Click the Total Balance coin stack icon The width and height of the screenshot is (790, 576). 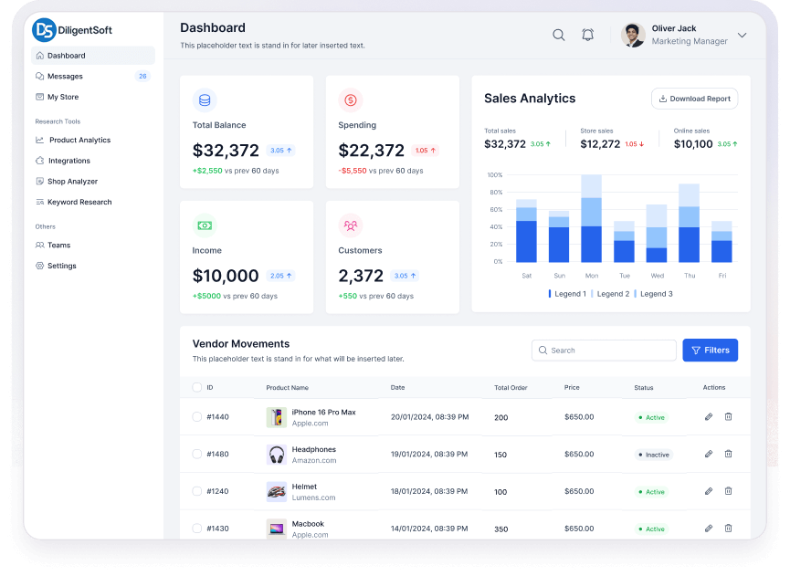[x=205, y=100]
